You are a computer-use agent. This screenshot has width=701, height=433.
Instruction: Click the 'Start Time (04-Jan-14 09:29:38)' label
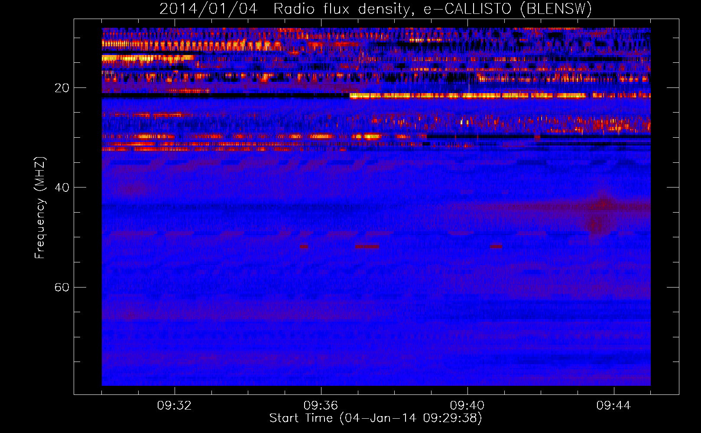pos(376,418)
